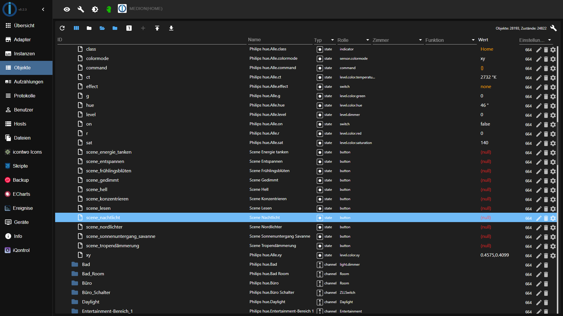The height and width of the screenshot is (316, 563).
Task: Focus the ID filter input field
Action: [152, 40]
